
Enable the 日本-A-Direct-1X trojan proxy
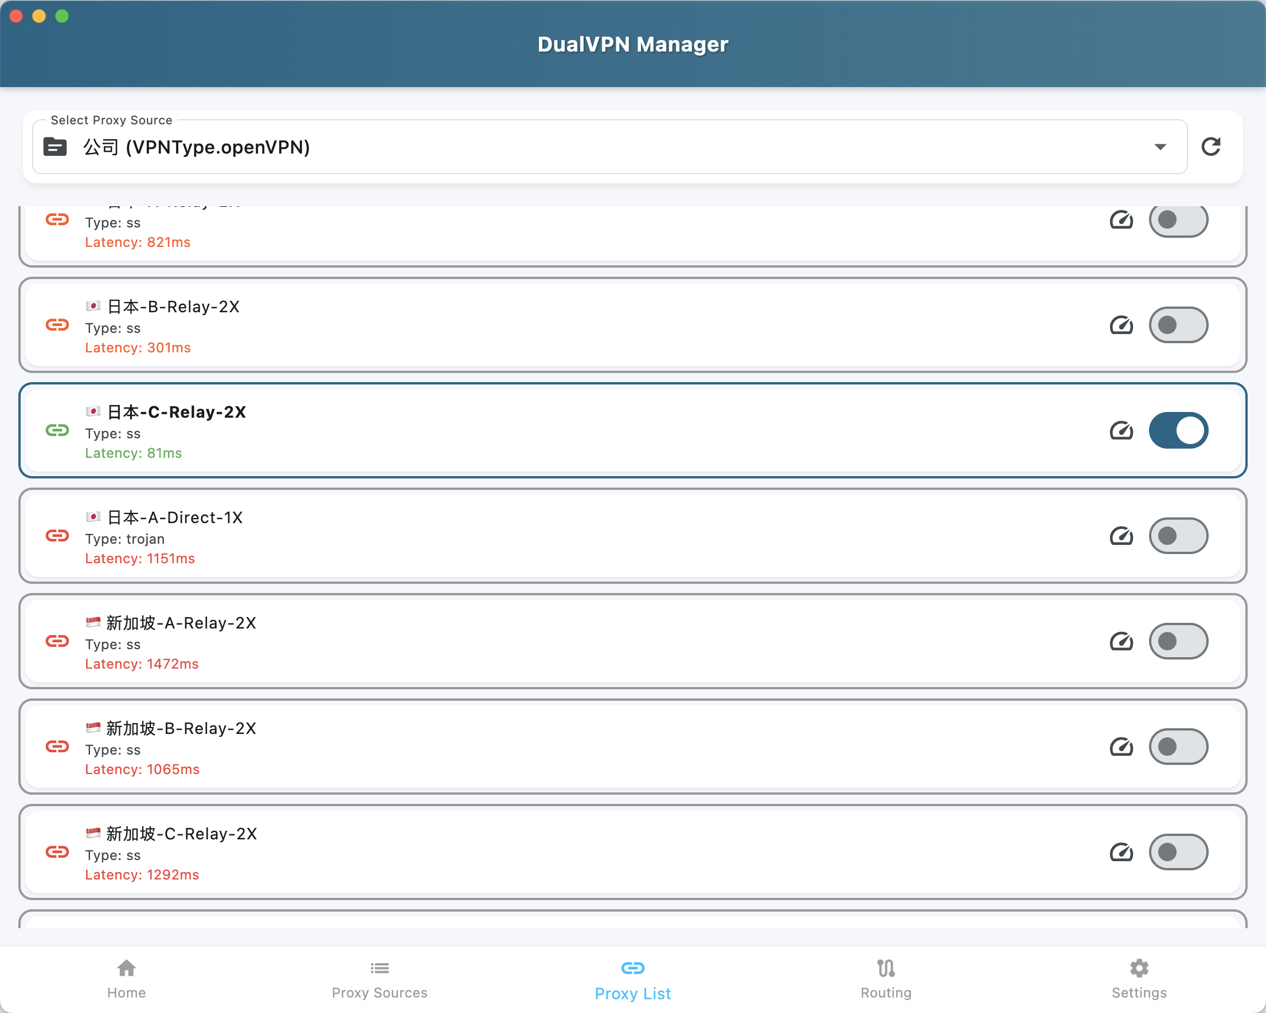point(1178,536)
